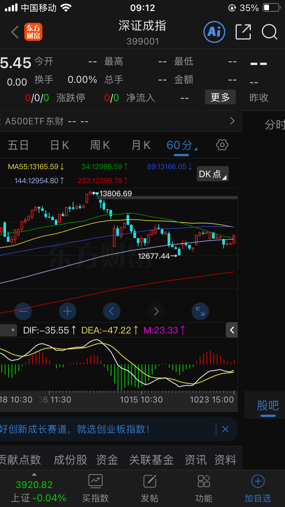Collapse indicator panel side arrow
The width and height of the screenshot is (285, 507).
coord(232,330)
